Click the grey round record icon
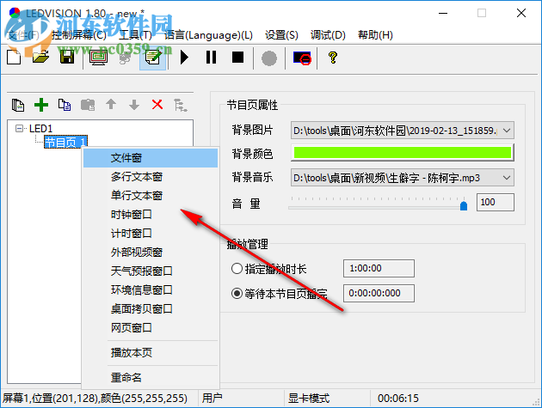 point(269,58)
